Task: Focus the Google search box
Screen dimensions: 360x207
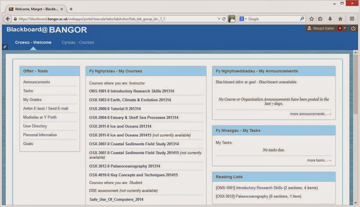Action: click(273, 19)
